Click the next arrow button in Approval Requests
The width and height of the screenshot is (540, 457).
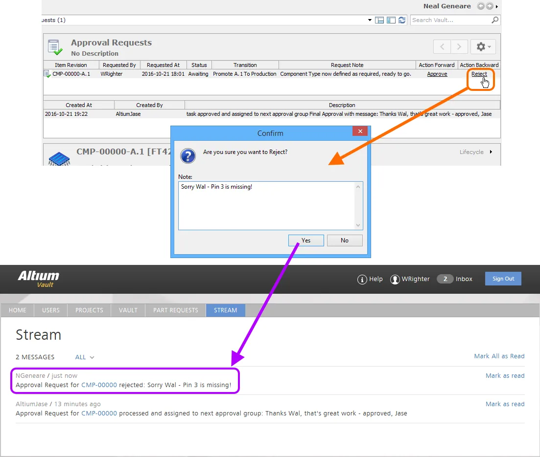pos(459,46)
